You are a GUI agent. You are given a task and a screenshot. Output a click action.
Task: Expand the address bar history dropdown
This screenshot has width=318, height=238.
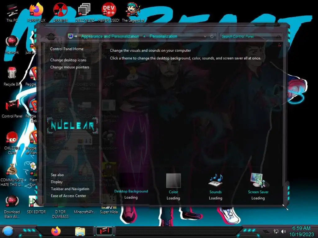(x=205, y=37)
